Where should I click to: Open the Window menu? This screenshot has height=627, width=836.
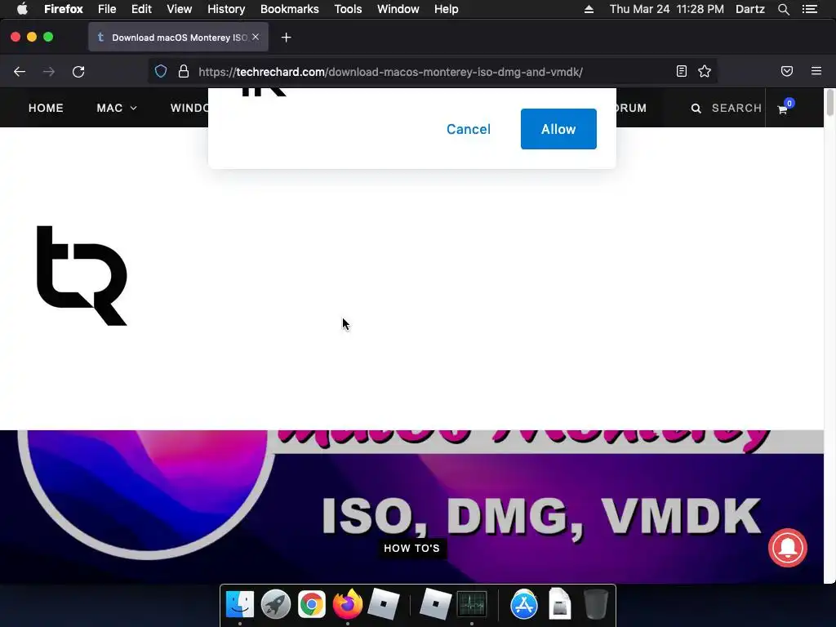(x=398, y=9)
